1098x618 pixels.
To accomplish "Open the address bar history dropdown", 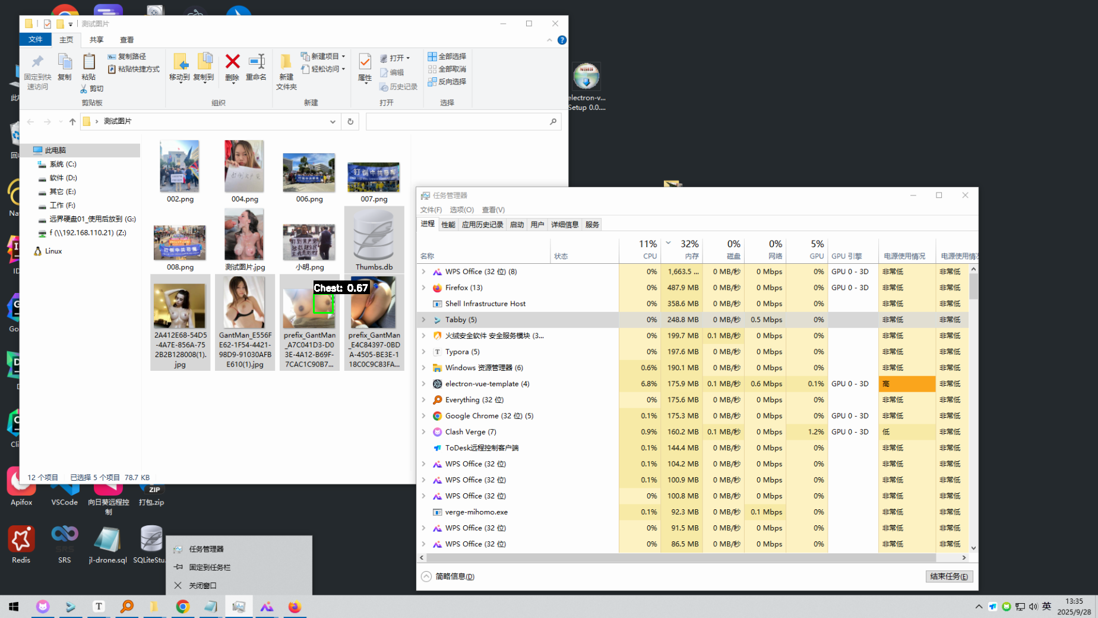I will point(333,121).
